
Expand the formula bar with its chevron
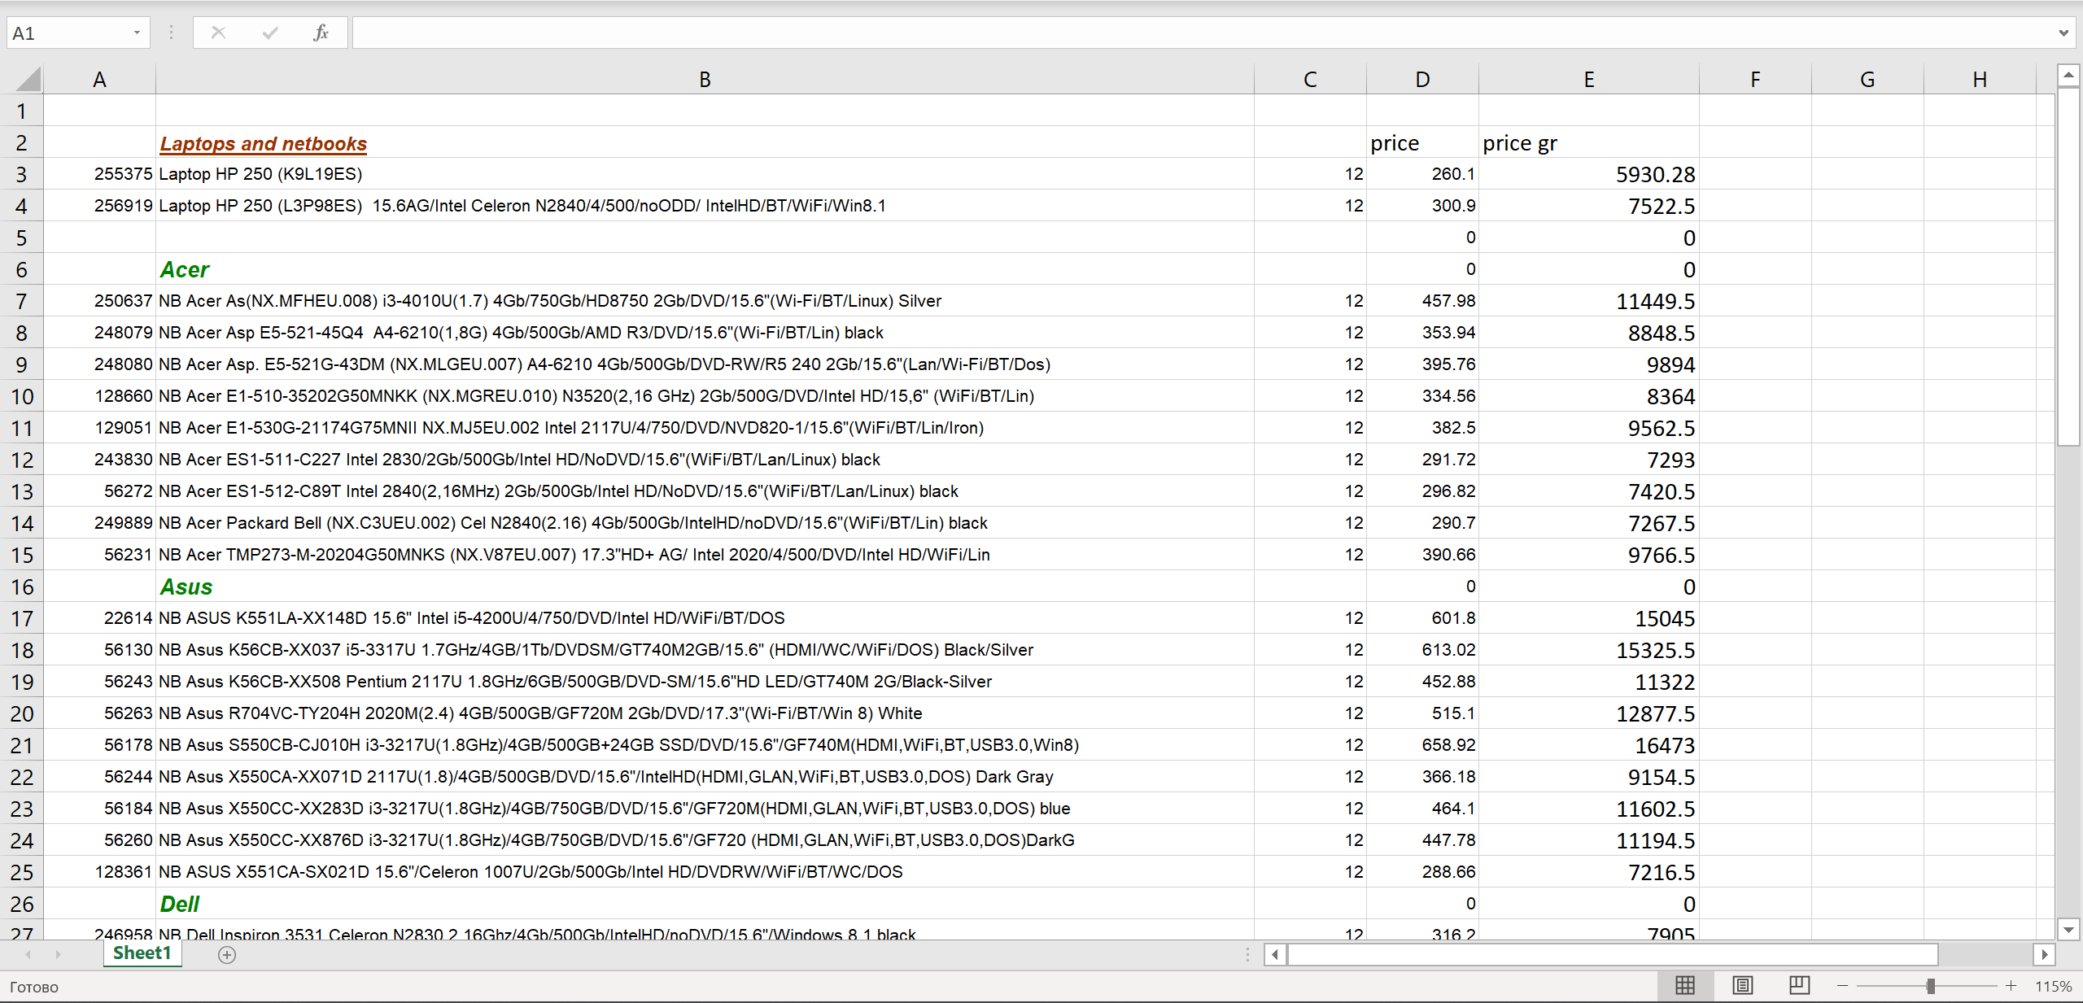coord(2063,33)
